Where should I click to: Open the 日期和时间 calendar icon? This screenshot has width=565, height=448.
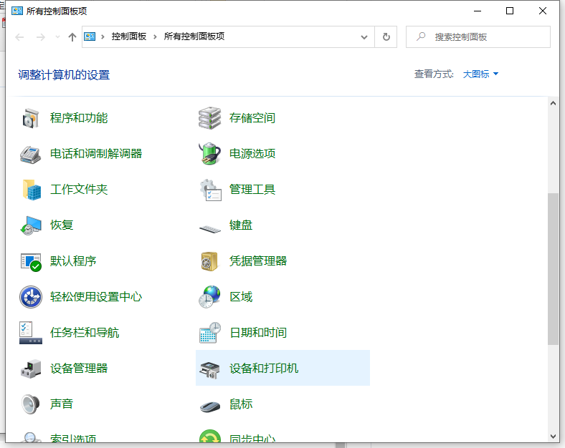[x=209, y=333]
